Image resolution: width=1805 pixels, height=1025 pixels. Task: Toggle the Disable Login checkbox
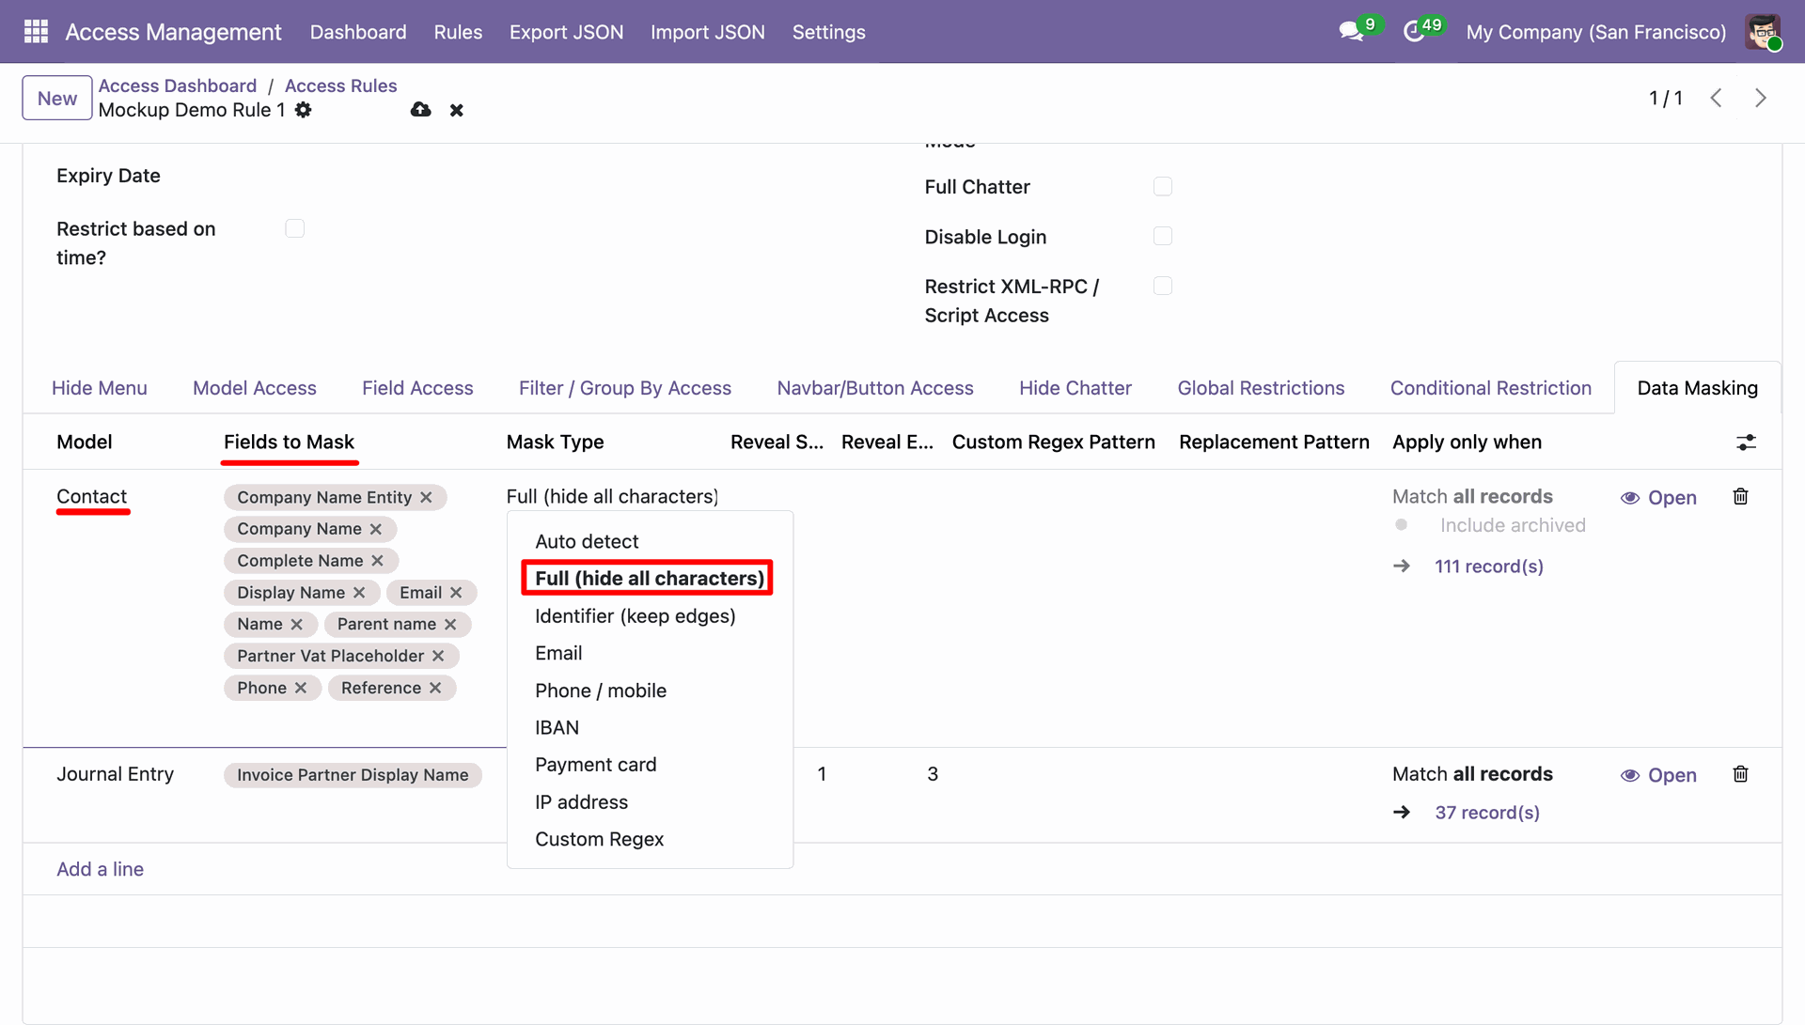1163,236
